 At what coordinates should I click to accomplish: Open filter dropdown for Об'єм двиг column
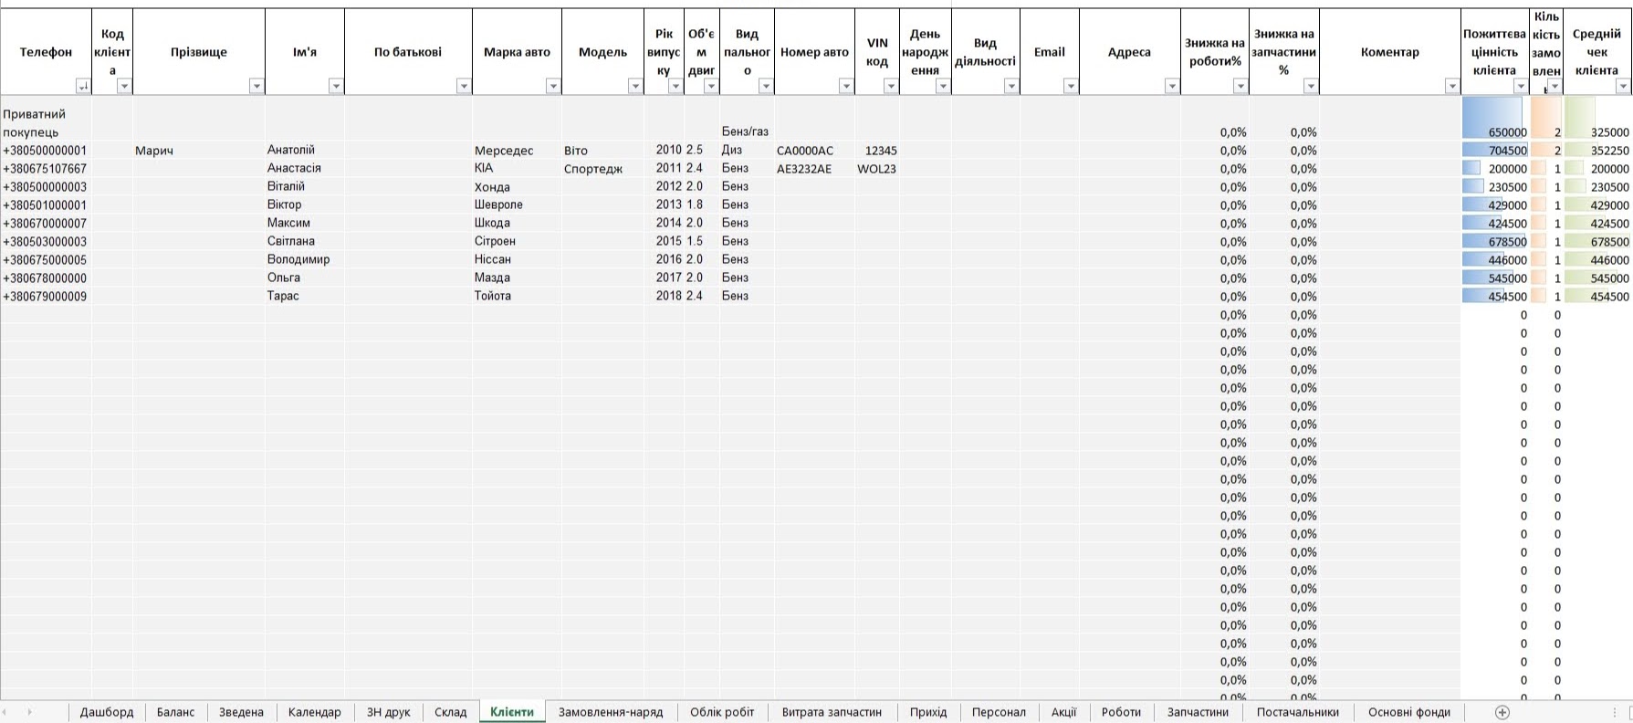pos(711,87)
